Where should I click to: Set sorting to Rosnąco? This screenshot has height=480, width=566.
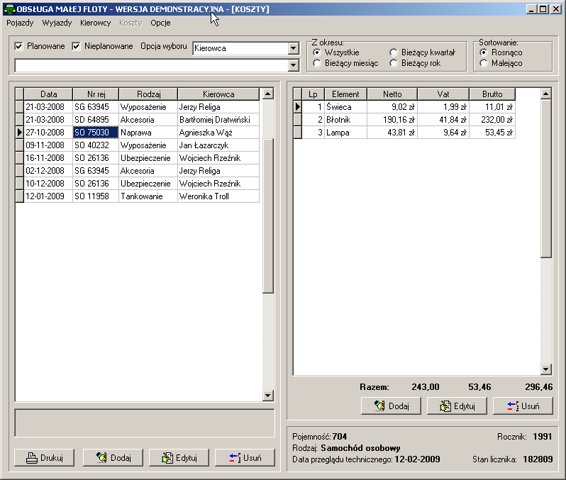tap(484, 52)
